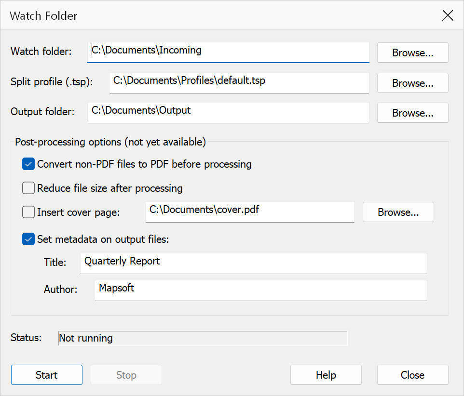Open the Help button
464x396 pixels.
click(326, 375)
